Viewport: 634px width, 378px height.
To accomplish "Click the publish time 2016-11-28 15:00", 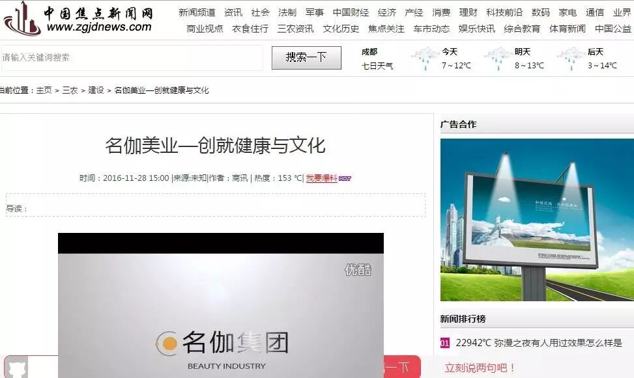I will (136, 178).
